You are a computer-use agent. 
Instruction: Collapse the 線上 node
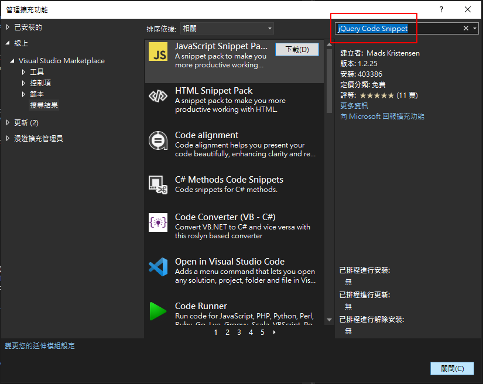(x=8, y=43)
